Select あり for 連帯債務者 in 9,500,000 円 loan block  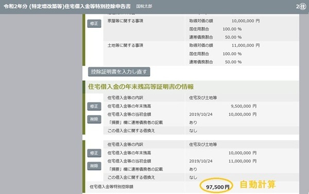pos(193,122)
